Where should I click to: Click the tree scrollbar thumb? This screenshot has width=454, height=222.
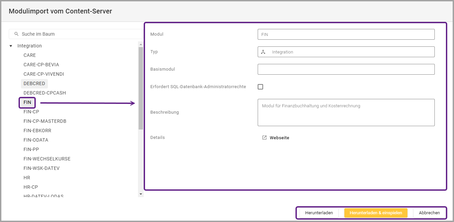pos(141,87)
